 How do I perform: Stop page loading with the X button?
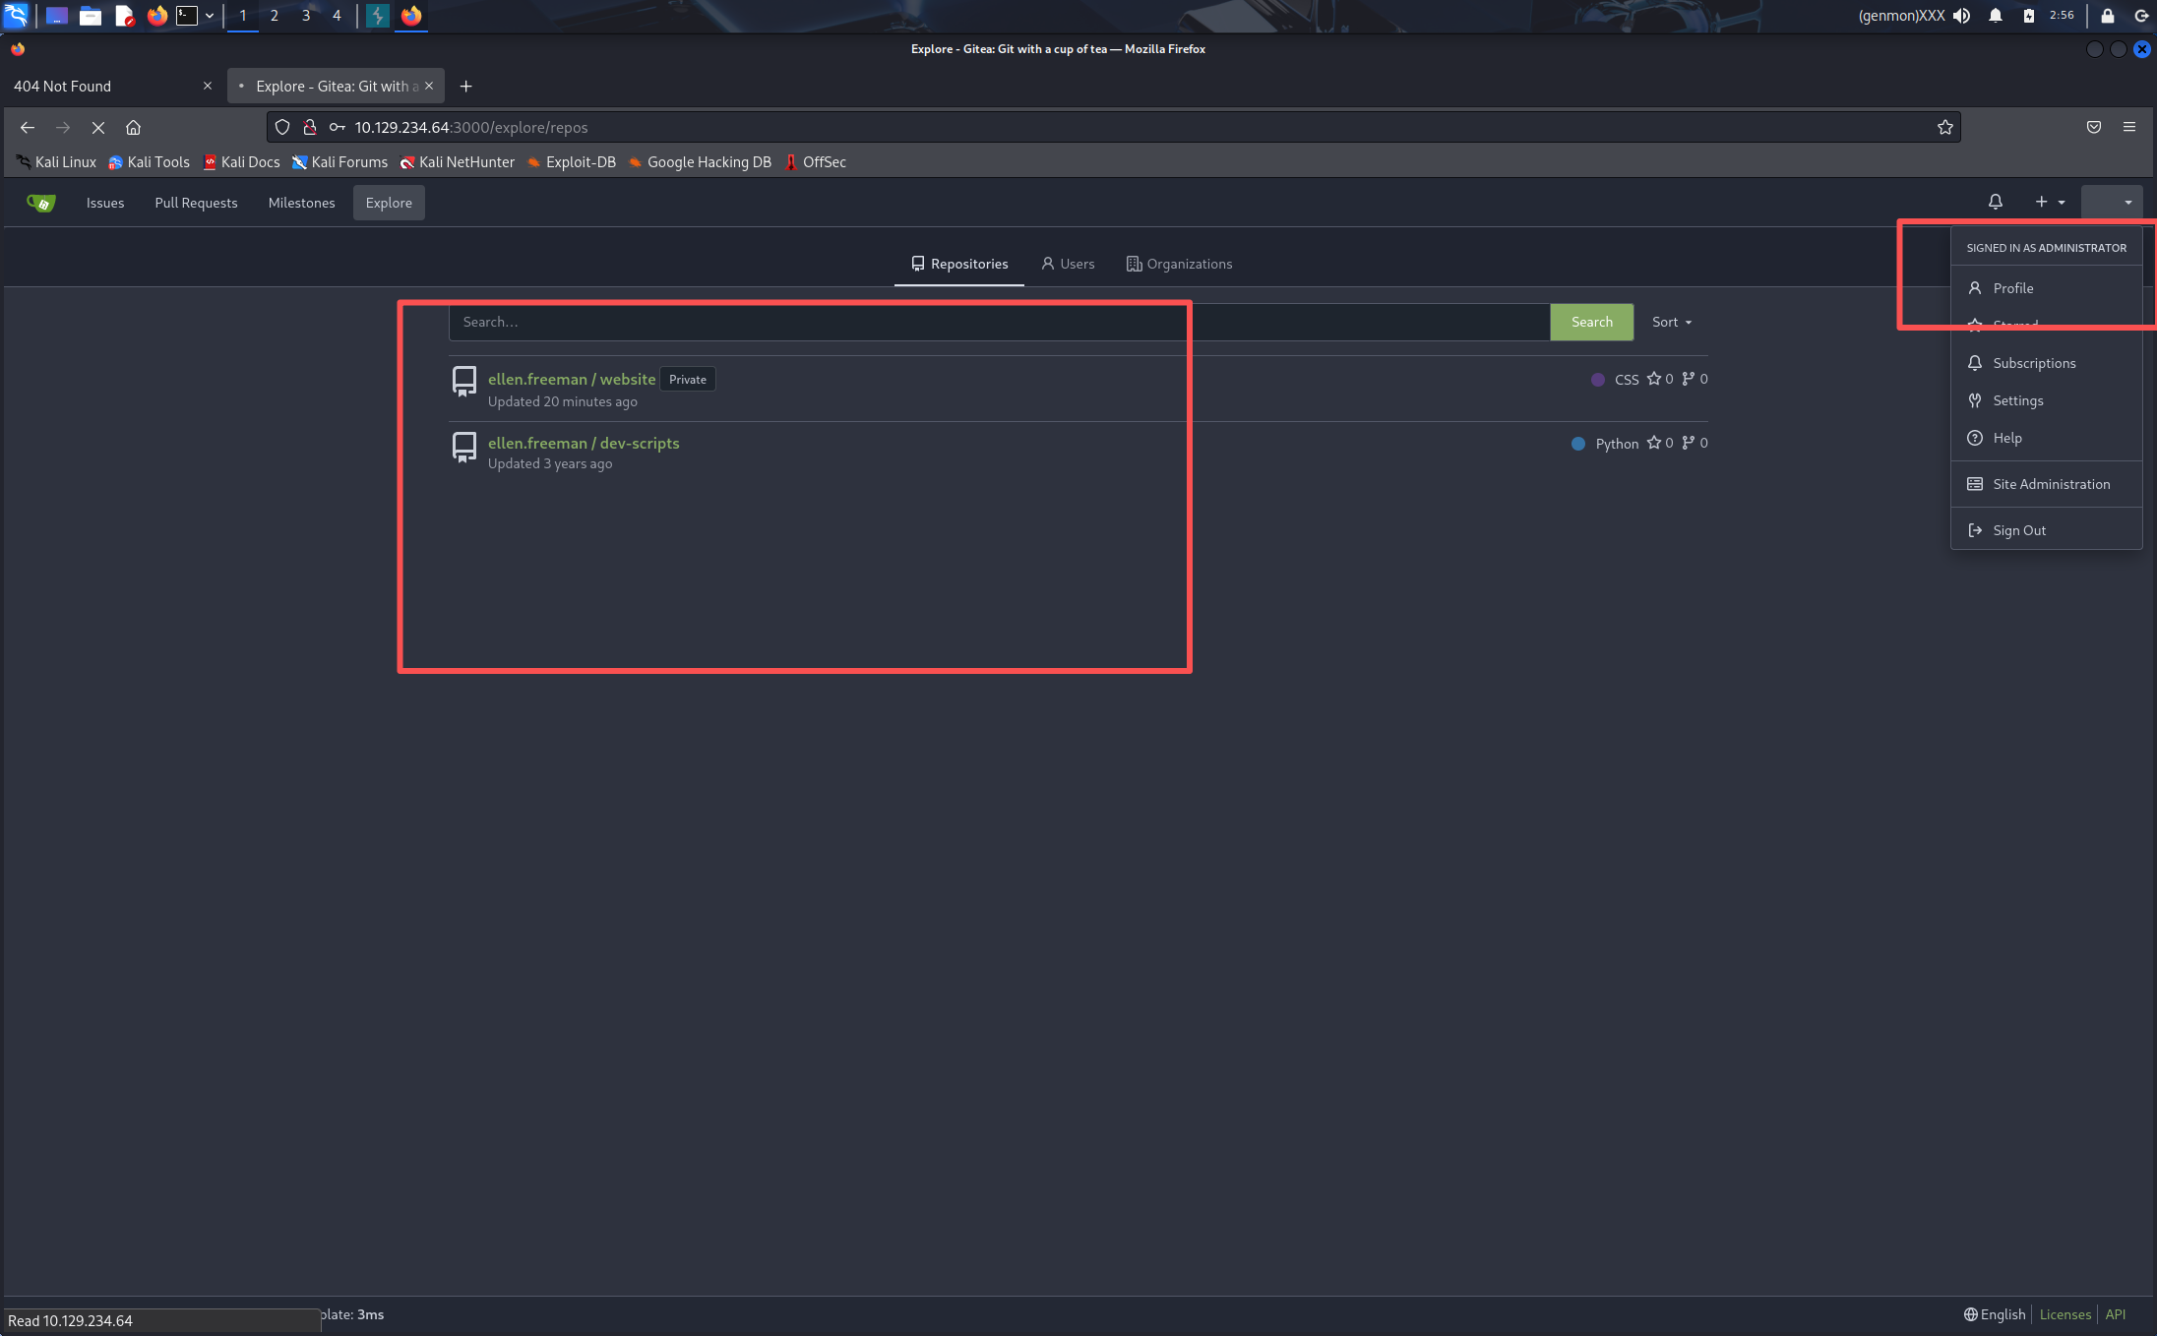(98, 127)
